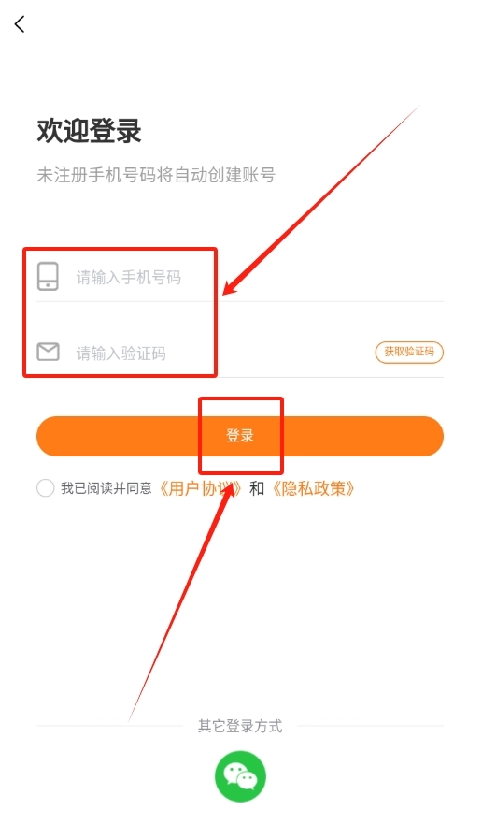Viewport: 482px width, 839px height.
Task: Tap the 欢迎登录 heading
Action: coord(90,131)
